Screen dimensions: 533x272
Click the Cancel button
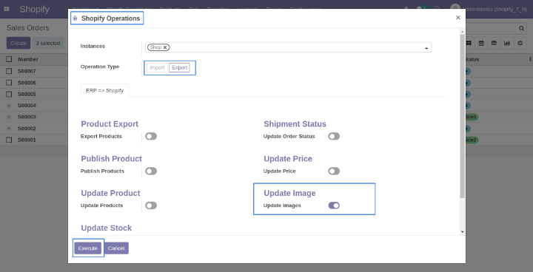point(116,248)
